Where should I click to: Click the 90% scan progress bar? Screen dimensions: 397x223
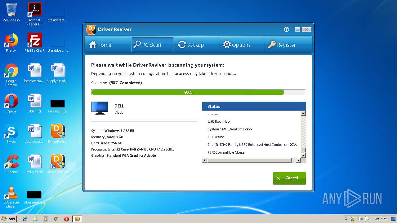pos(198,92)
